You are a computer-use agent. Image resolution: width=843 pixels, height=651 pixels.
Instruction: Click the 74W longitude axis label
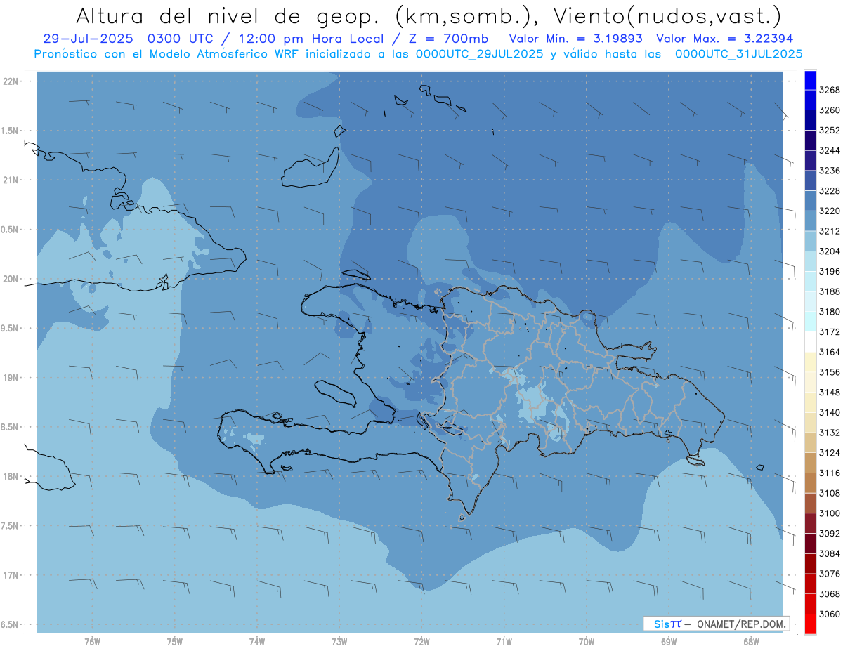[257, 642]
